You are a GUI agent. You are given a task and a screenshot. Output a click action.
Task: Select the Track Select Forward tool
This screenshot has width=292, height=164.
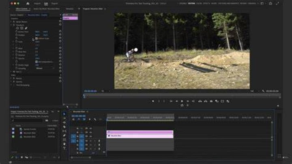(x=64, y=118)
